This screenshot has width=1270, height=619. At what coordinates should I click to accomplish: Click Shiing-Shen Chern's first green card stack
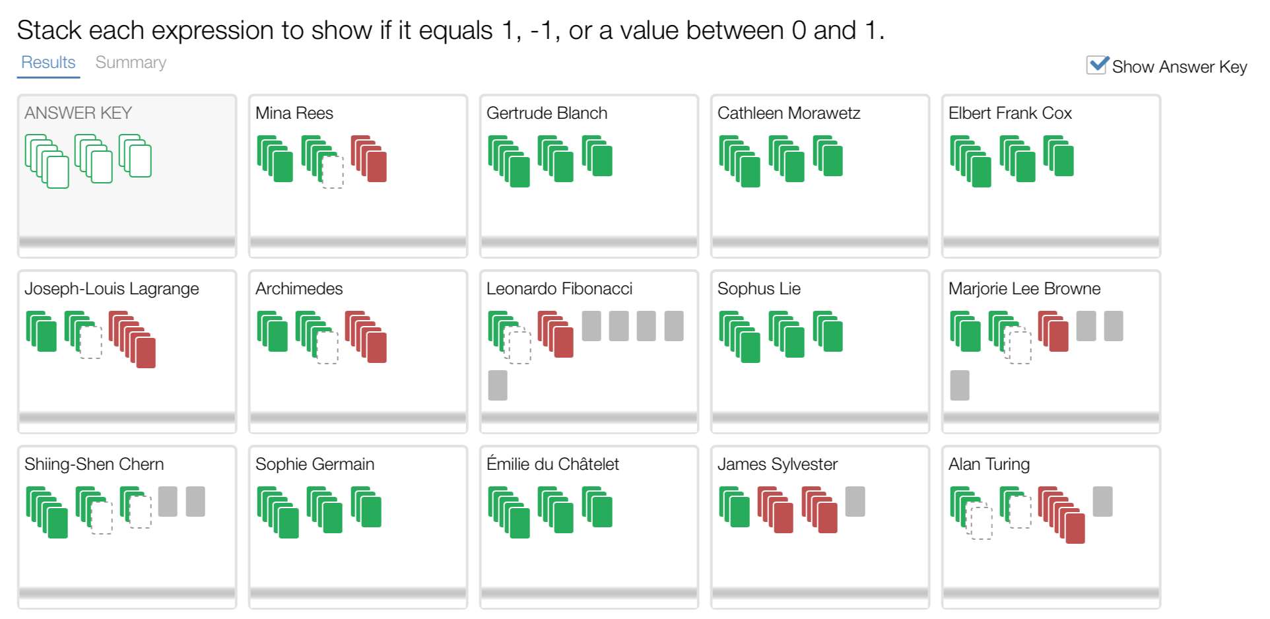point(47,512)
